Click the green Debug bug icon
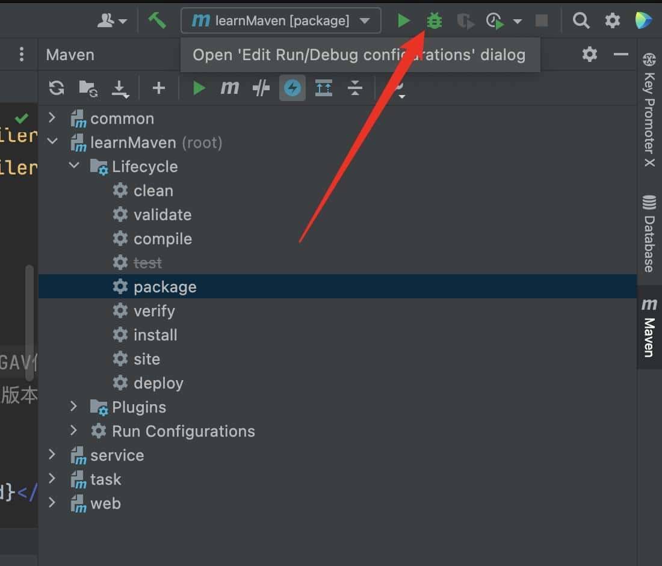662x566 pixels. click(x=434, y=21)
